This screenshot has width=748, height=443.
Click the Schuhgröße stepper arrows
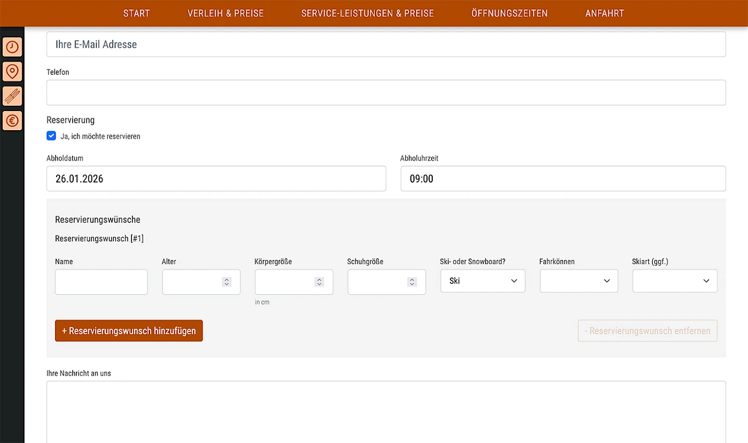(x=412, y=282)
